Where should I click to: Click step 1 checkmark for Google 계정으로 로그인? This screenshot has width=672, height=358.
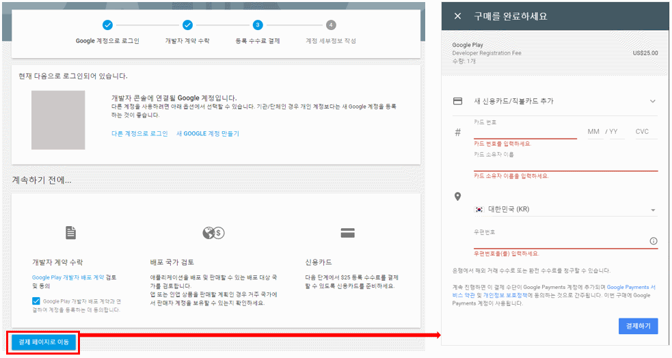[x=107, y=25]
